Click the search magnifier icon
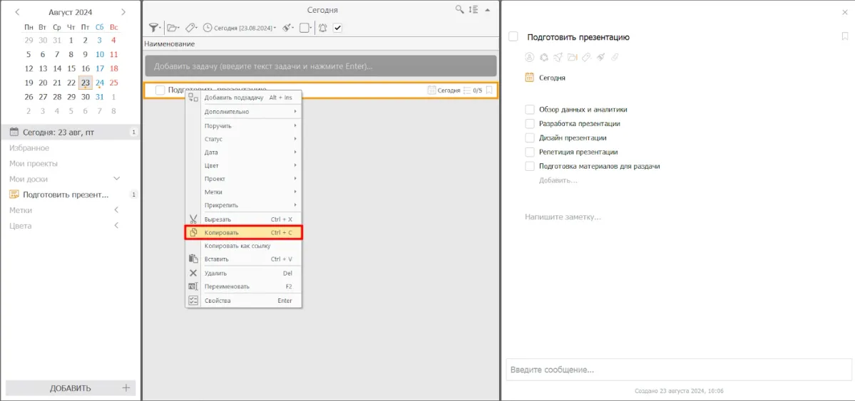The image size is (855, 401). pos(460,10)
